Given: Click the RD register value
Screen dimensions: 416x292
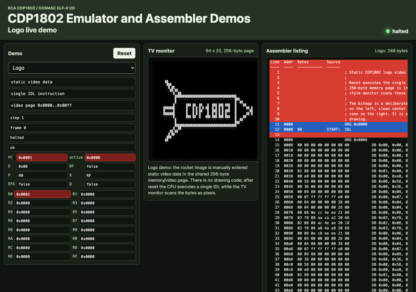Looking at the screenshot, I should click(x=107, y=248).
